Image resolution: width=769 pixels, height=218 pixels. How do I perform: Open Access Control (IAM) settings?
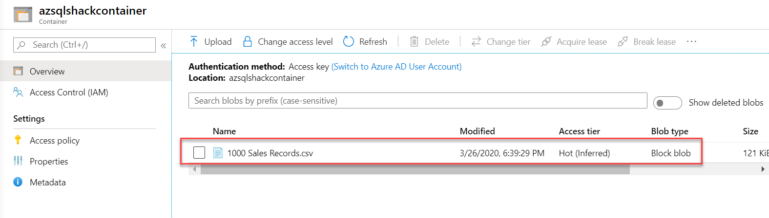[x=69, y=92]
